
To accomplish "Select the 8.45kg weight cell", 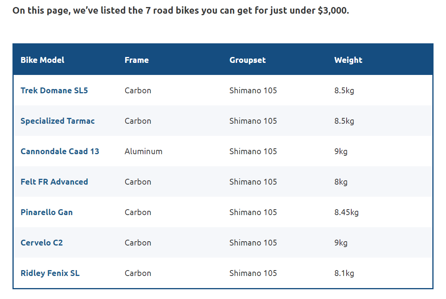I will 347,212.
